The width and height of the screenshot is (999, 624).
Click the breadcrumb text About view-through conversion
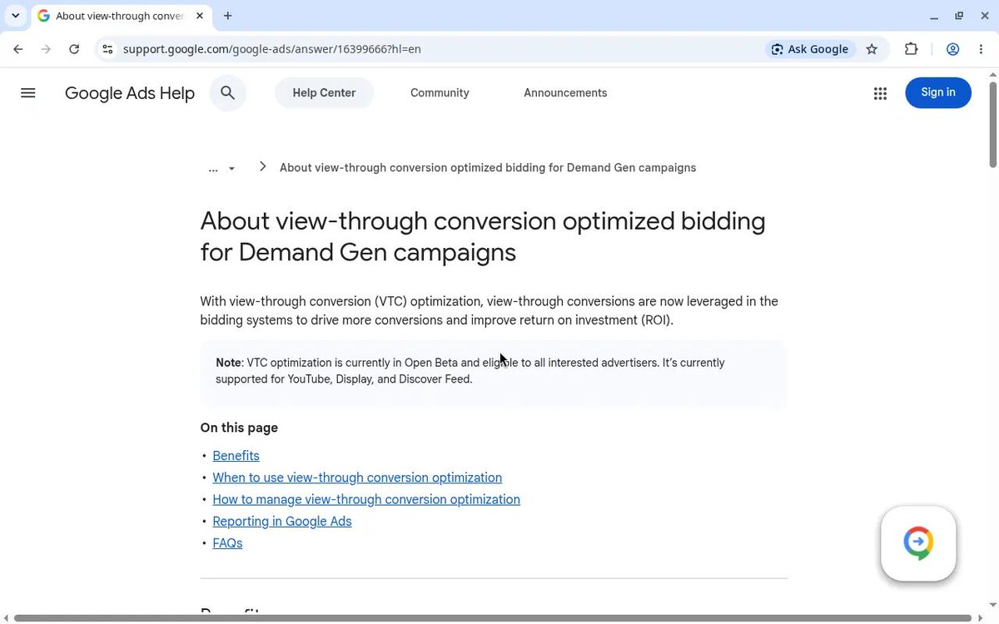488,167
